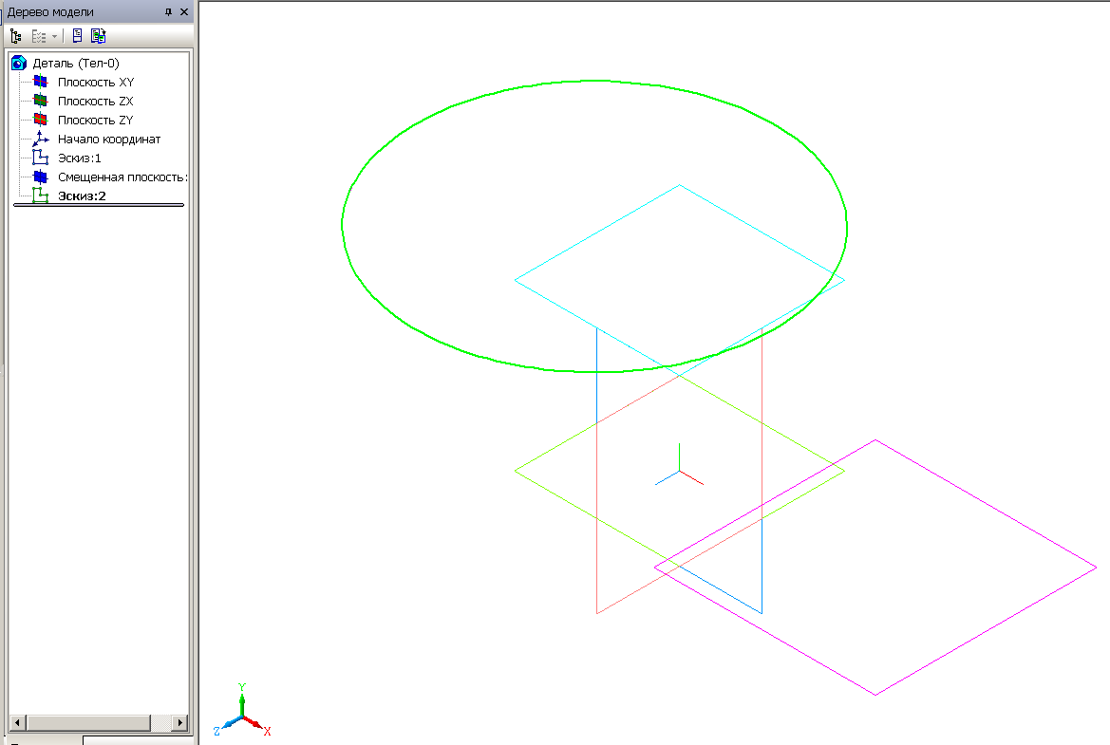Select the root row Деталь (Тел-0)

point(76,63)
